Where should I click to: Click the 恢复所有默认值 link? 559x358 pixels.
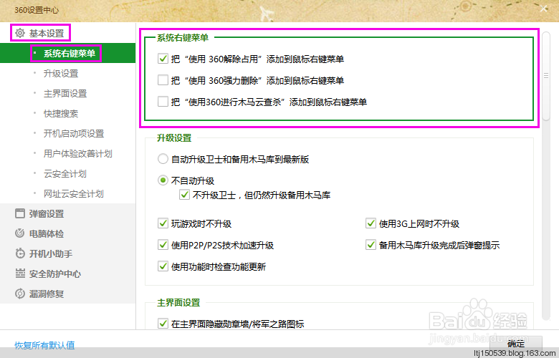pyautogui.click(x=44, y=345)
